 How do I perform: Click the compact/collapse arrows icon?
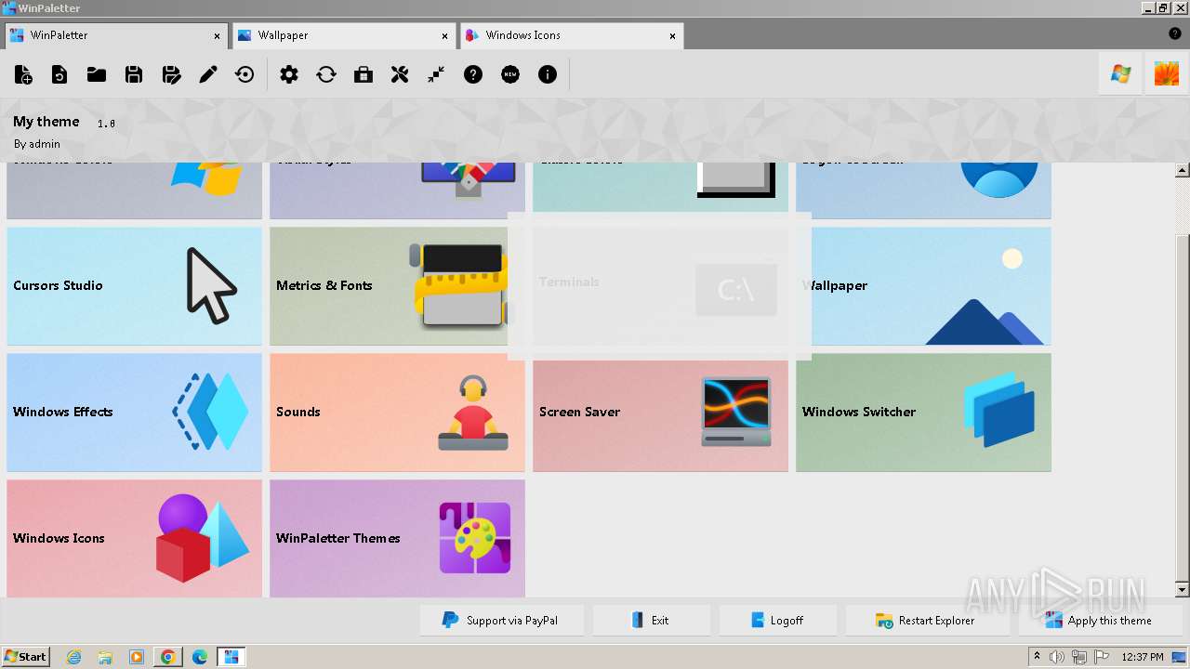click(x=436, y=74)
